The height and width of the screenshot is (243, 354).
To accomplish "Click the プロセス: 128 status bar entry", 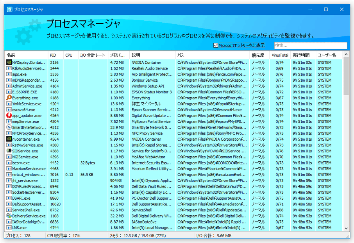I will coord(18,236).
